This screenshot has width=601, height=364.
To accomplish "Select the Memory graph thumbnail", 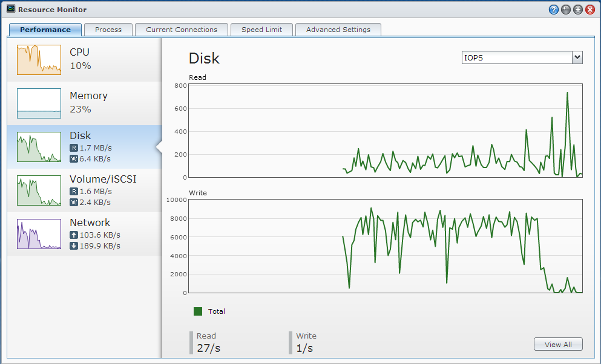I will tap(39, 103).
